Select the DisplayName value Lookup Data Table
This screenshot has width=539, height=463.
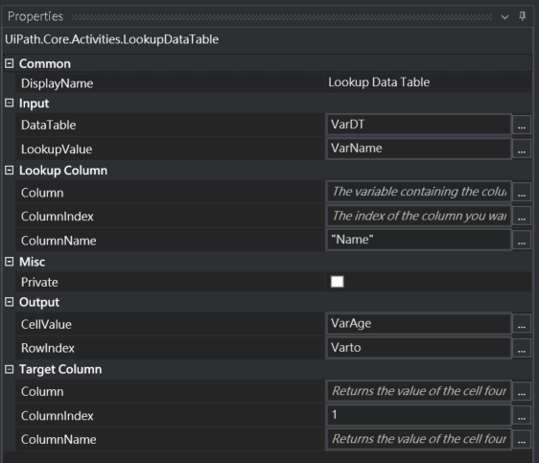(379, 82)
